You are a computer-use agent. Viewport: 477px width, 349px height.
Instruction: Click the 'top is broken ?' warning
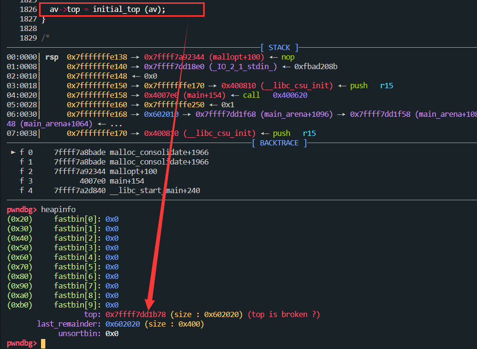click(x=284, y=314)
